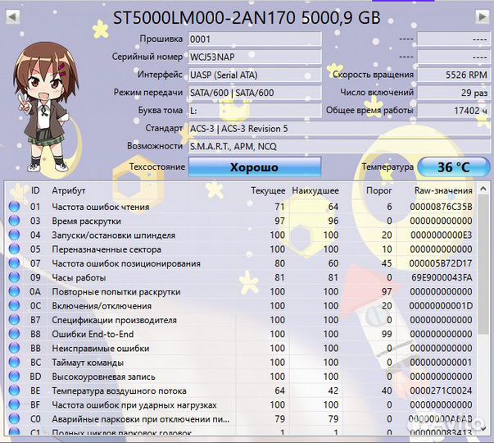The height and width of the screenshot is (443, 494).
Task: Click the total hours value 17402 ч
Action: pyautogui.click(x=454, y=111)
